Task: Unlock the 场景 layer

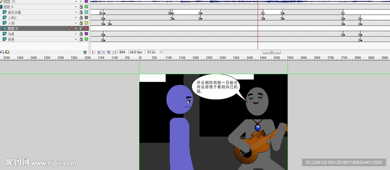Action: pyautogui.click(x=81, y=34)
